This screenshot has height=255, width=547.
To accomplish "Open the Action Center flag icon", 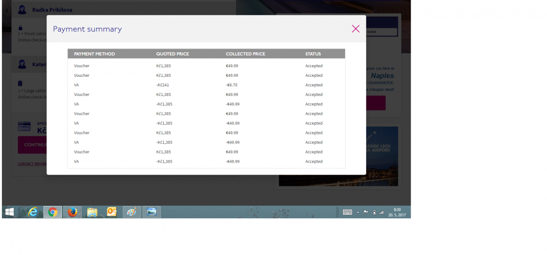I will pyautogui.click(x=366, y=212).
